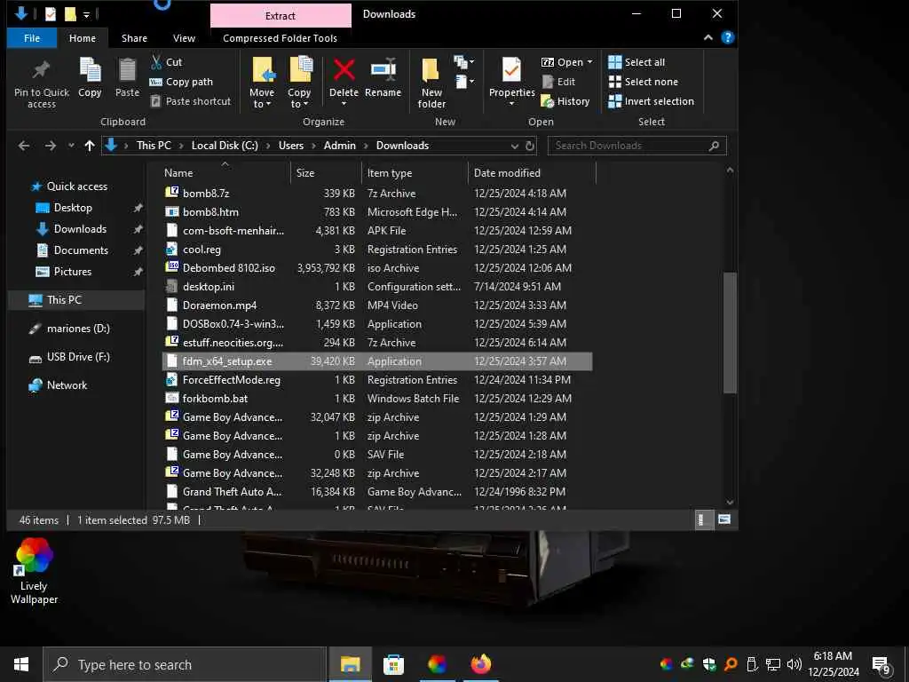Open address bar history dropdown
Viewport: 909px width, 682px height.
pyautogui.click(x=514, y=147)
